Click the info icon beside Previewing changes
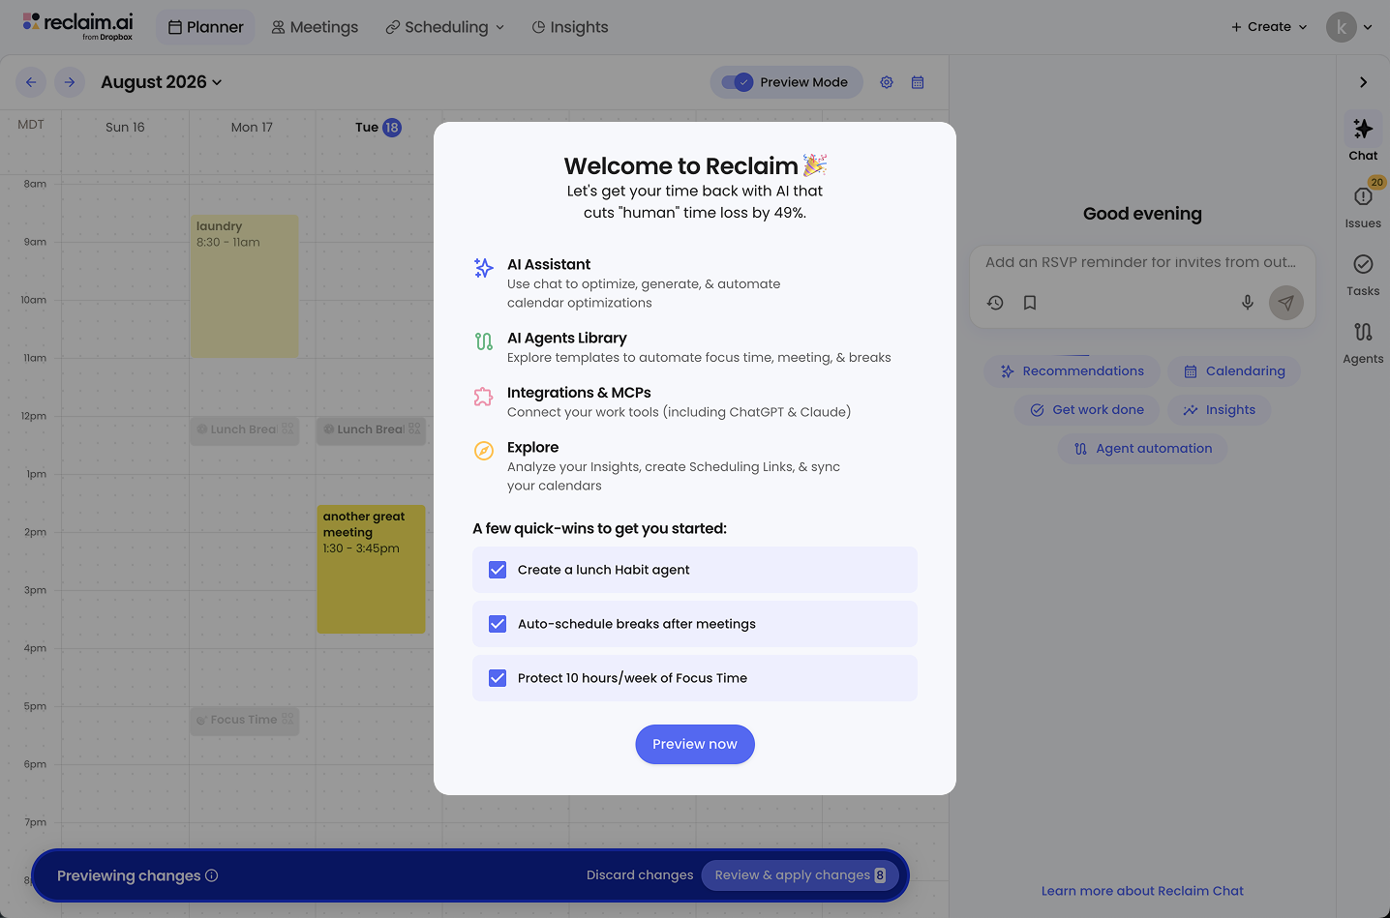 (212, 875)
